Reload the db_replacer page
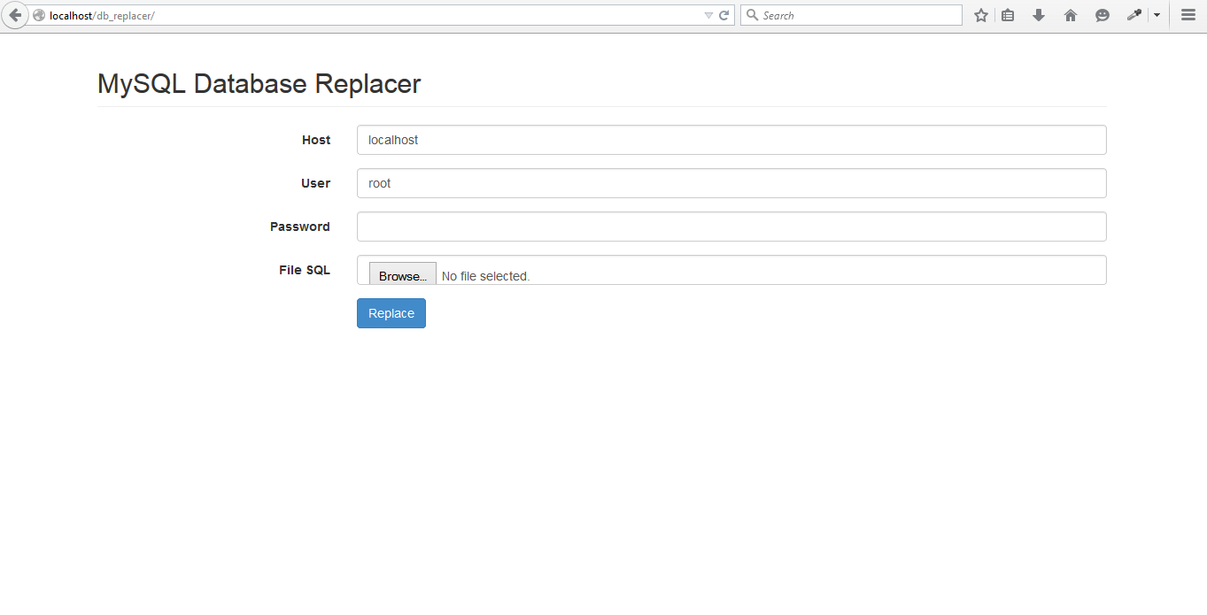1207x615 pixels. click(723, 14)
